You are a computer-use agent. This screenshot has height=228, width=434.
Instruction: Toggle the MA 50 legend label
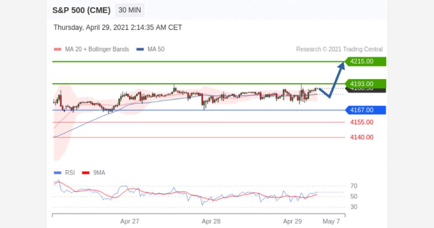(x=156, y=49)
